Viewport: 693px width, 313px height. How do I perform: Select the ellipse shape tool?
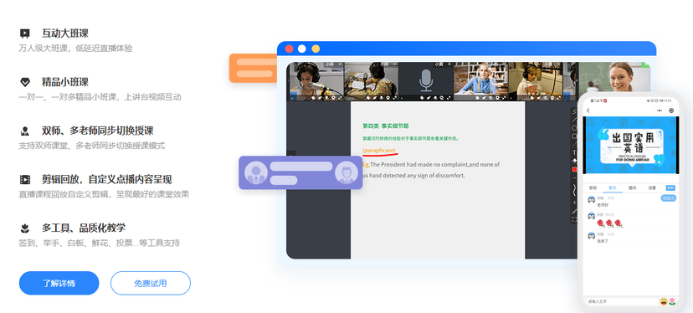(574, 128)
